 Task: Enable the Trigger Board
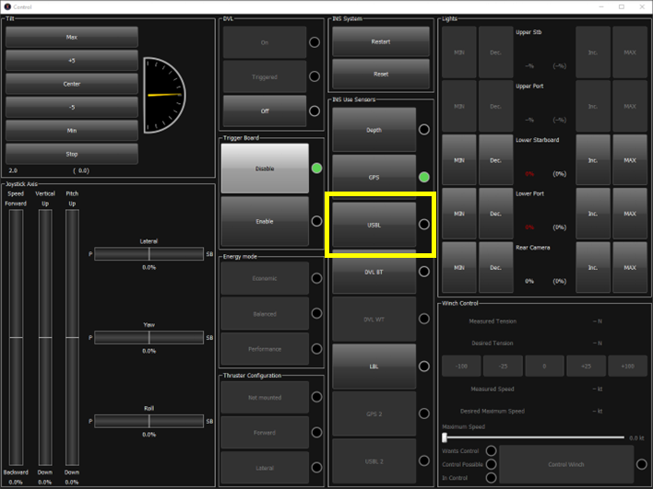click(264, 221)
